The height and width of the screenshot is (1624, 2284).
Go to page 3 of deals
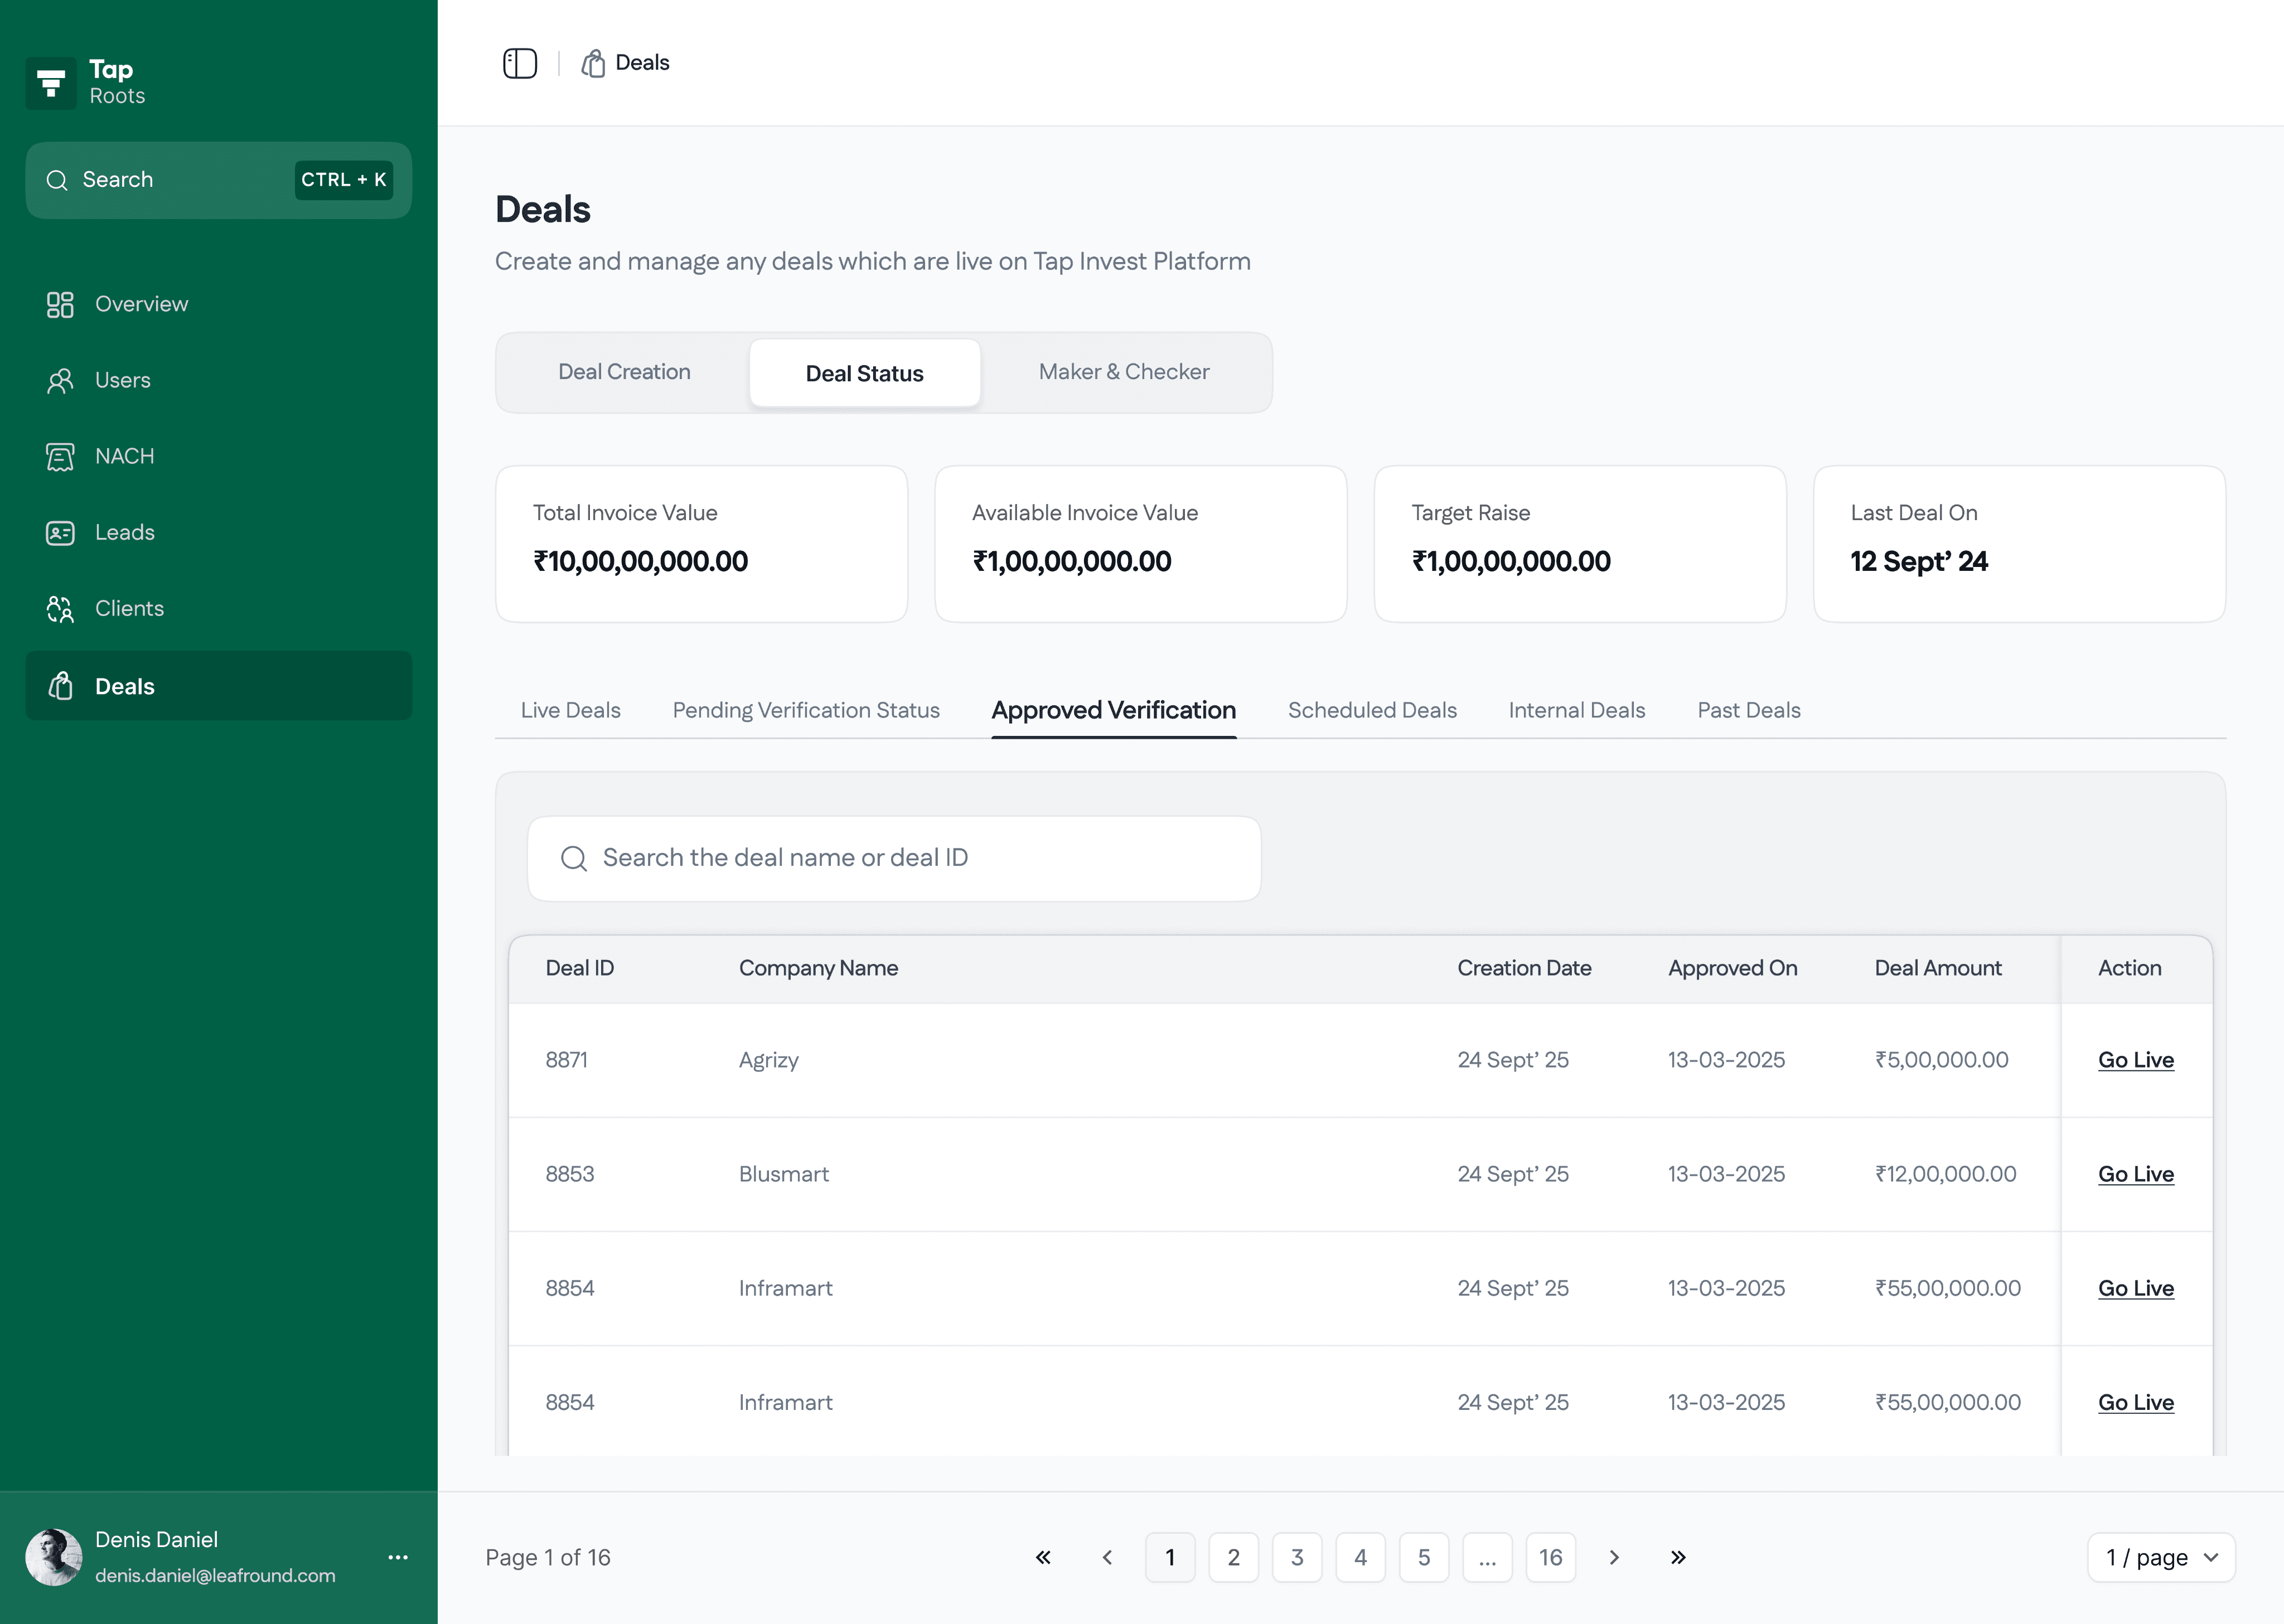(1296, 1557)
